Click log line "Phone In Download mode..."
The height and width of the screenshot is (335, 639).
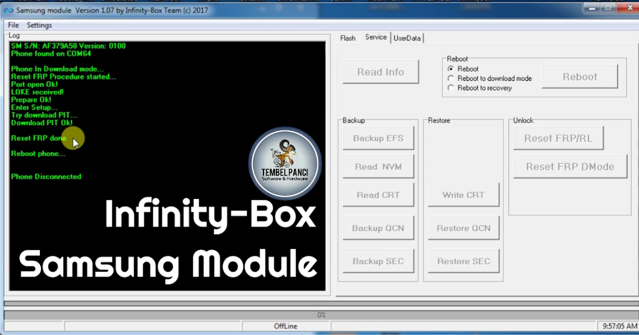(x=58, y=69)
